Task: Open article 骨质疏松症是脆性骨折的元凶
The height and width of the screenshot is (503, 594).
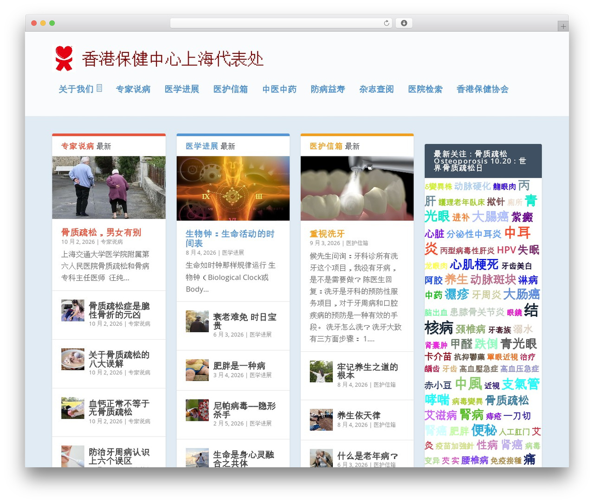Action: [x=119, y=310]
